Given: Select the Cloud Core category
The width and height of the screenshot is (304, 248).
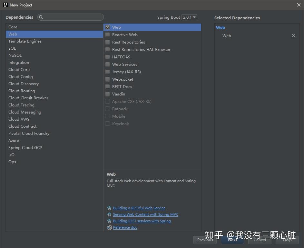Looking at the screenshot, I should coord(54,70).
